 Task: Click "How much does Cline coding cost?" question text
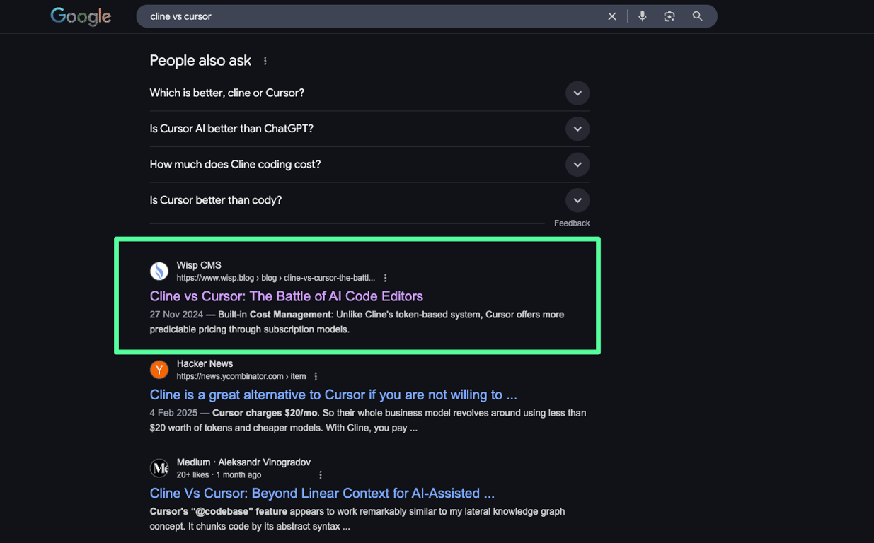(235, 165)
